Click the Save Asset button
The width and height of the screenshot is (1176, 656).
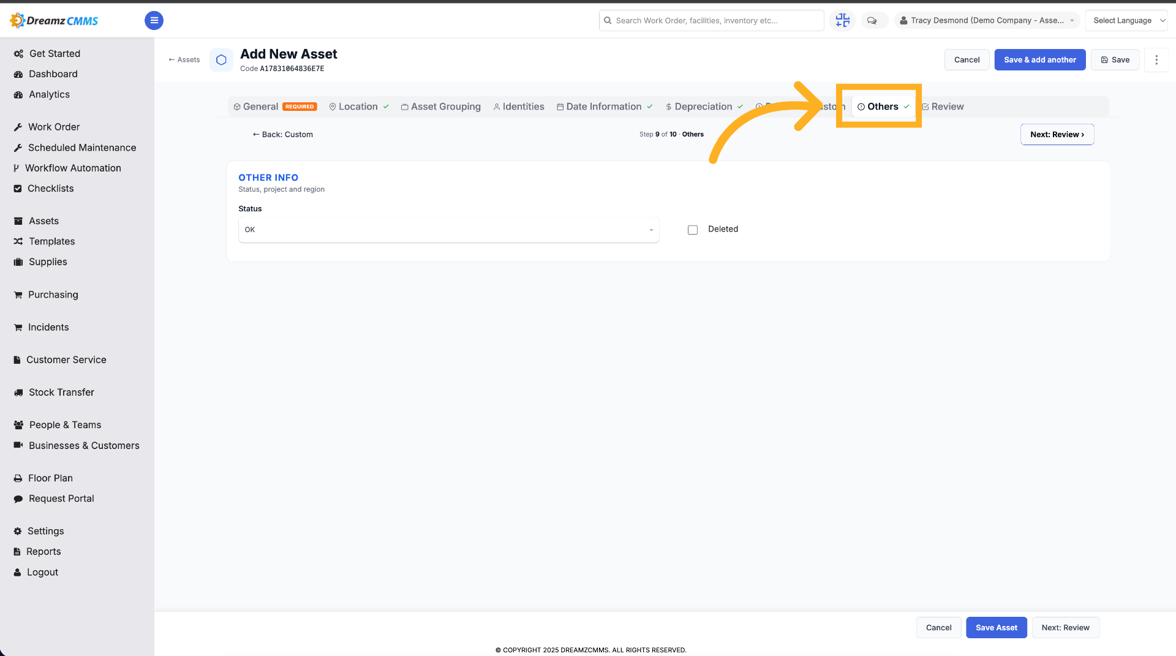(x=996, y=628)
